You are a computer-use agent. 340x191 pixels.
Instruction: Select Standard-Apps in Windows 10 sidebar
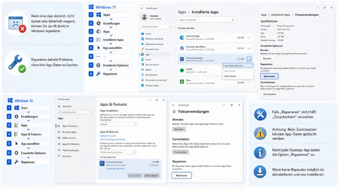pos(67,132)
